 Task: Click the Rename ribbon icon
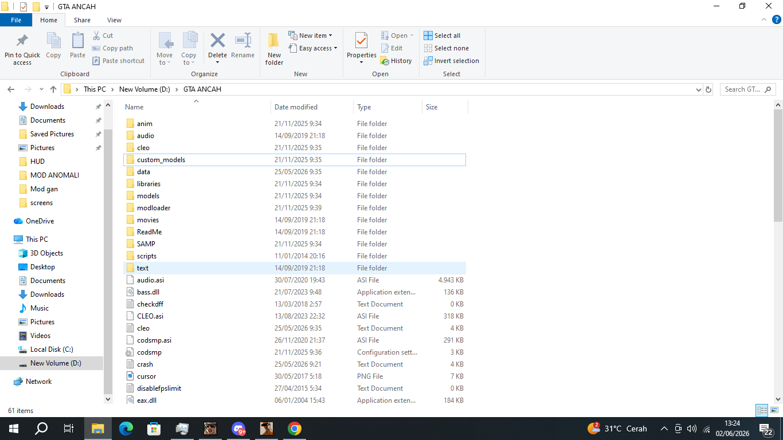tap(243, 41)
